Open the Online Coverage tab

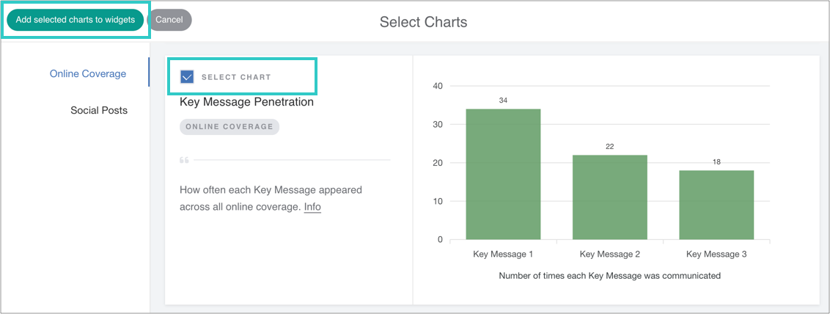[x=88, y=73]
